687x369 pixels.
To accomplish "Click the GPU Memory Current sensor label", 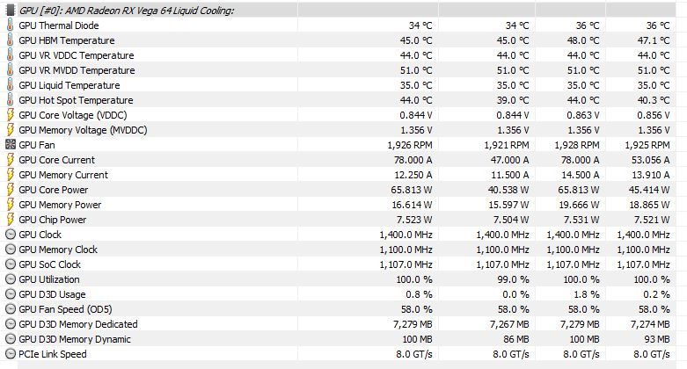I will tap(63, 175).
